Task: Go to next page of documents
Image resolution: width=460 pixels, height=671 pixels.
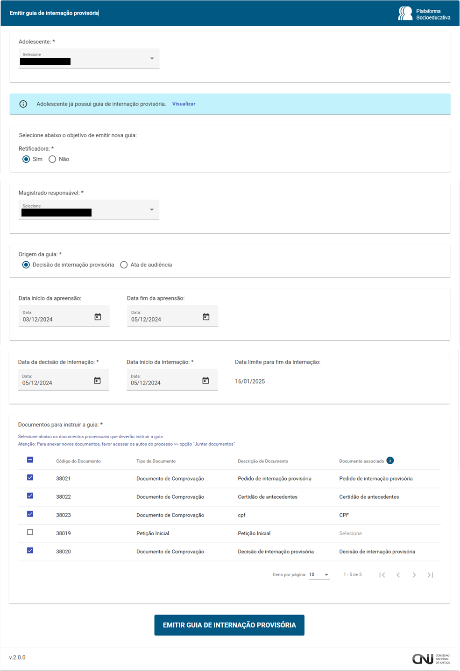Action: click(x=414, y=575)
